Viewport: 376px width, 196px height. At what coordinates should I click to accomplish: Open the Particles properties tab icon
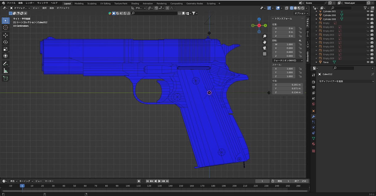click(x=313, y=122)
